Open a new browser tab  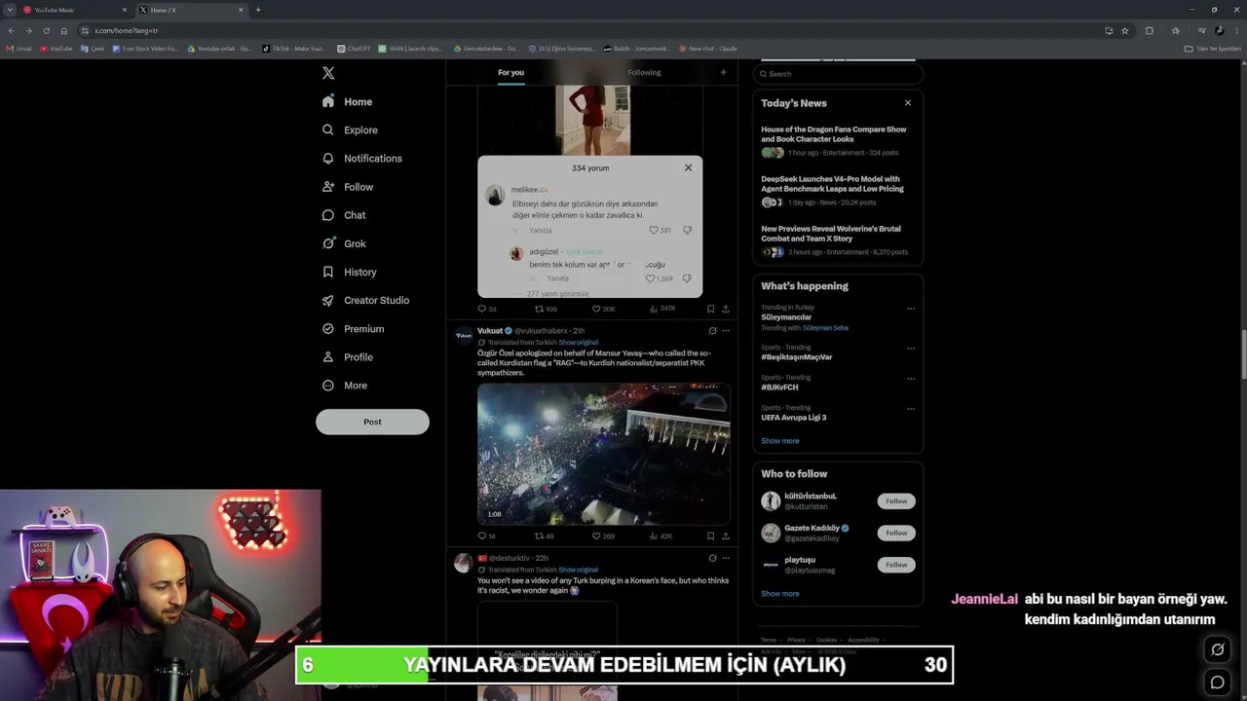258,10
